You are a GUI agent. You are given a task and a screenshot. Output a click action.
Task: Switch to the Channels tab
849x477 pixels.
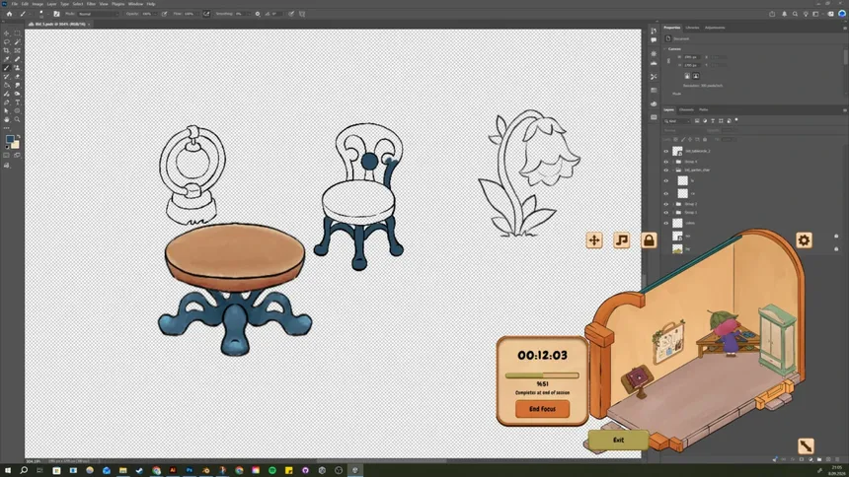686,109
